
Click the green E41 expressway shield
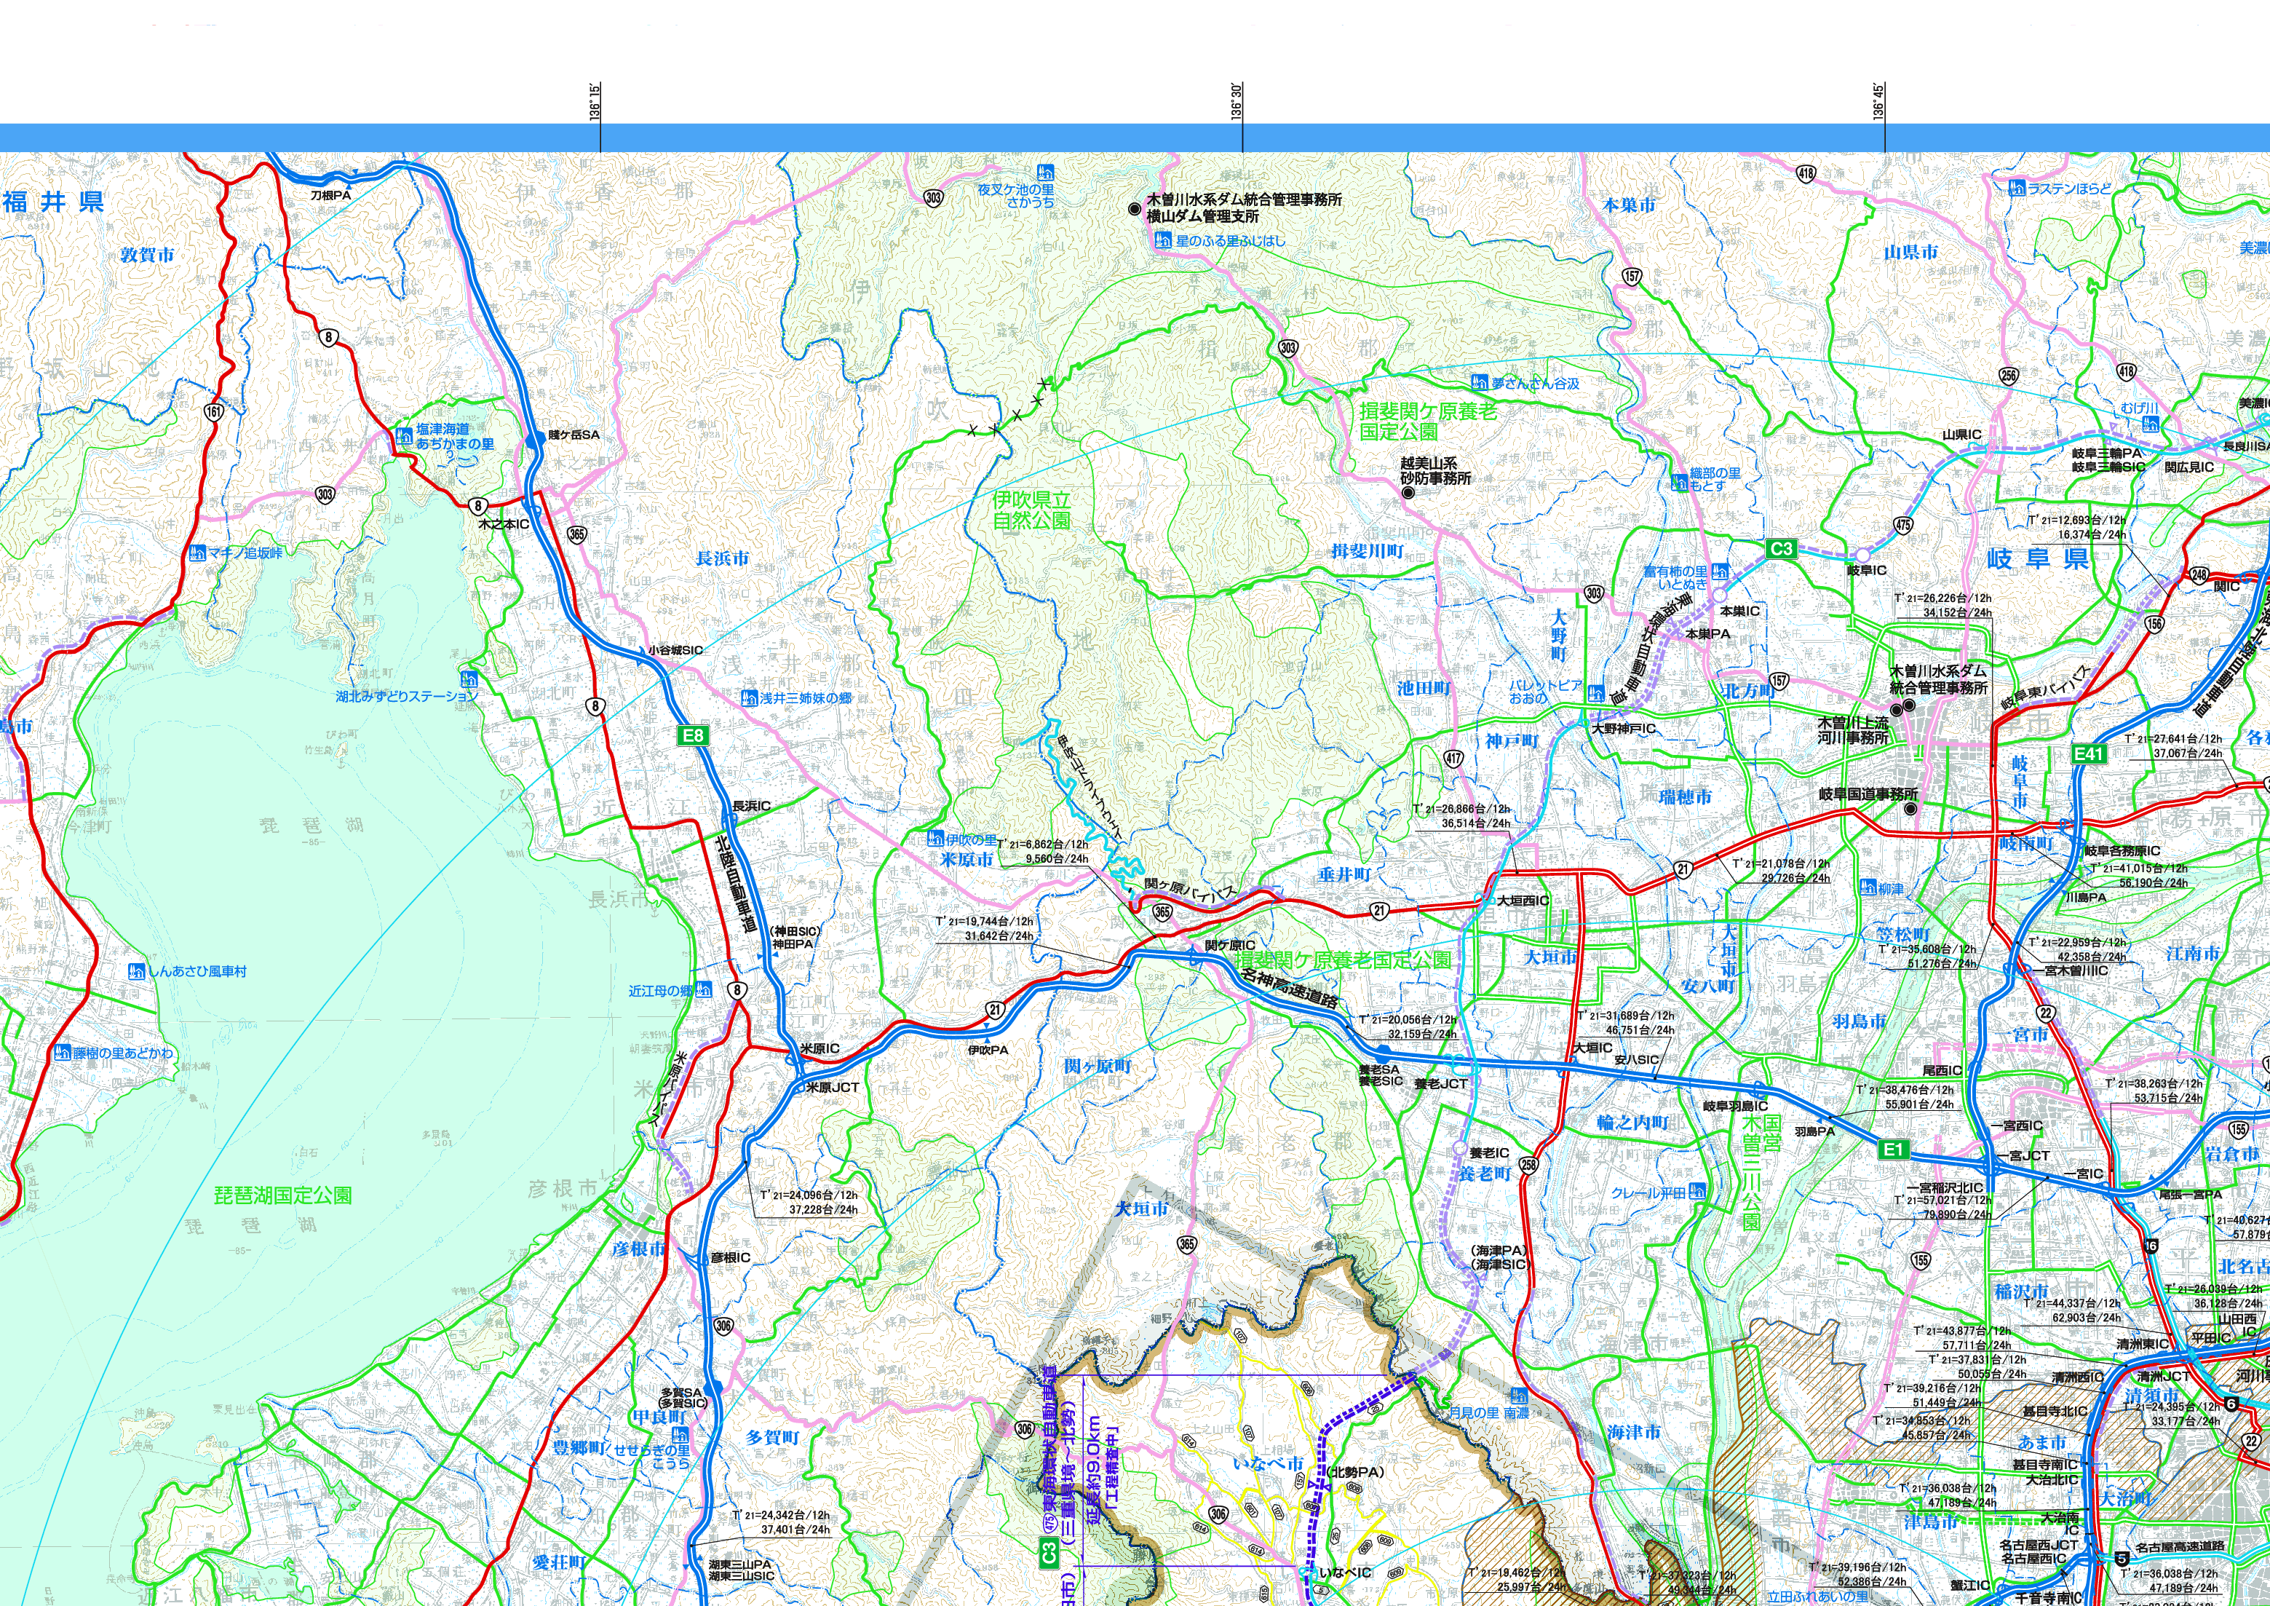point(2089,753)
